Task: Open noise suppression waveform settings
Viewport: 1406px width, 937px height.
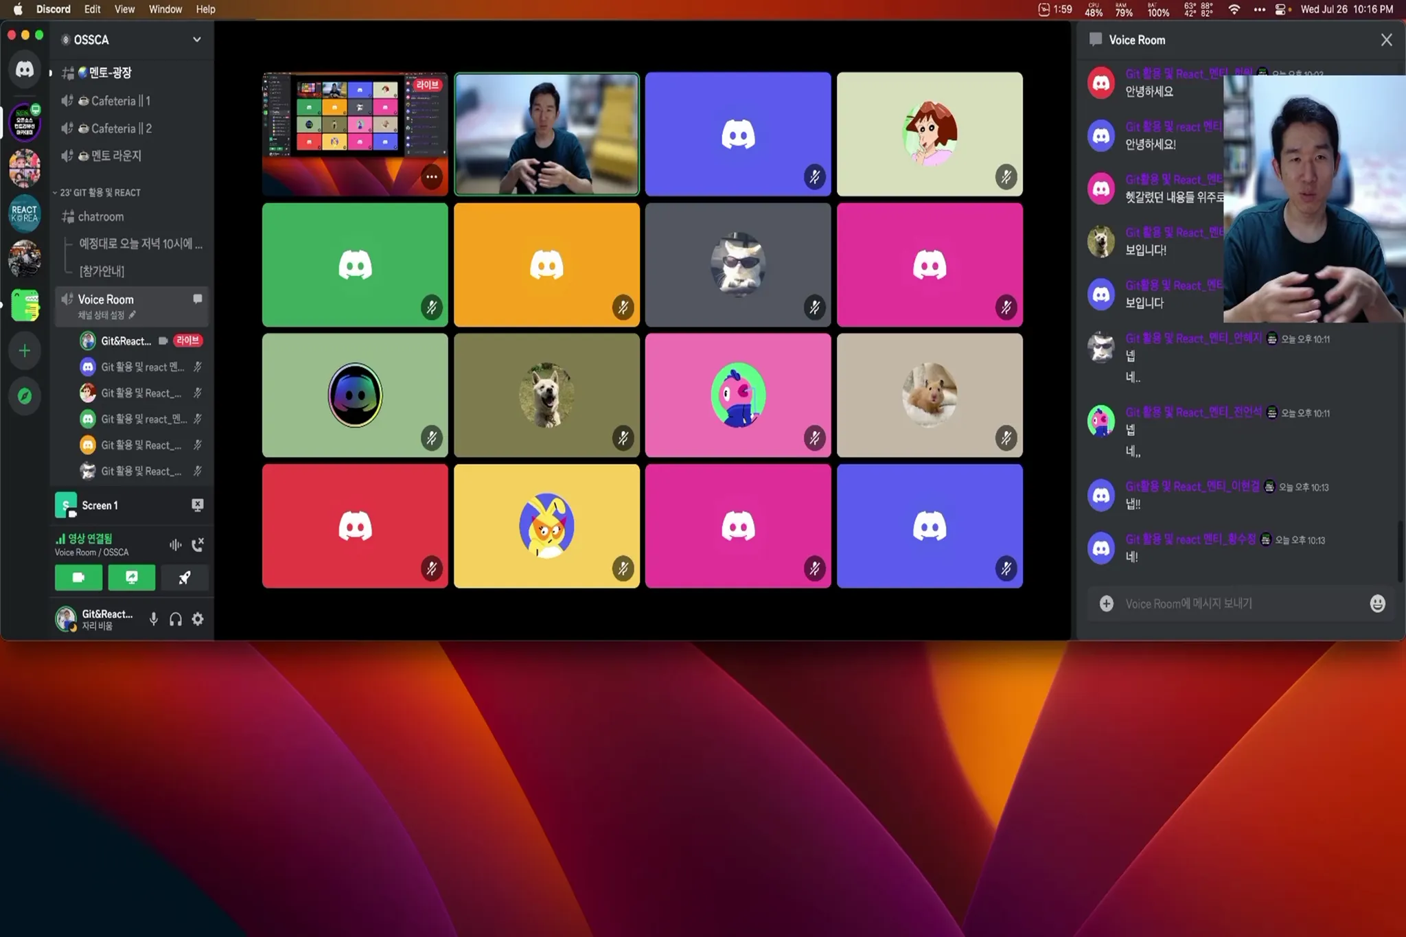Action: coord(176,544)
